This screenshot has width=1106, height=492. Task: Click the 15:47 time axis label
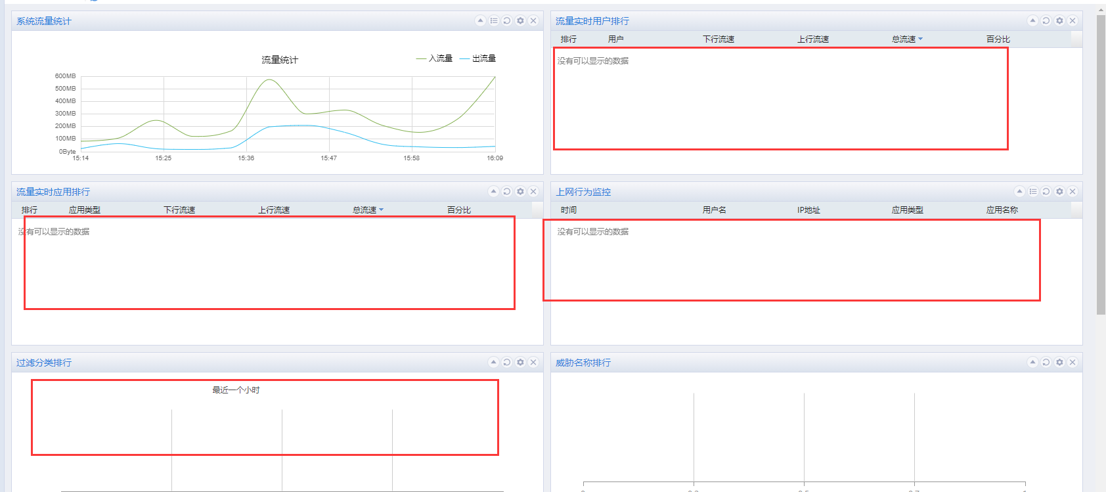329,158
